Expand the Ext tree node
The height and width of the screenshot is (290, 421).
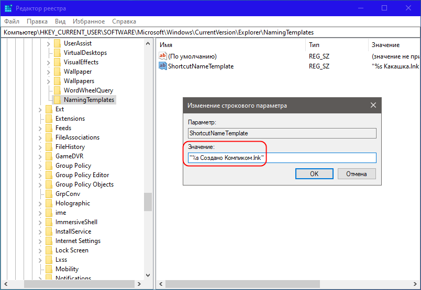[40, 109]
